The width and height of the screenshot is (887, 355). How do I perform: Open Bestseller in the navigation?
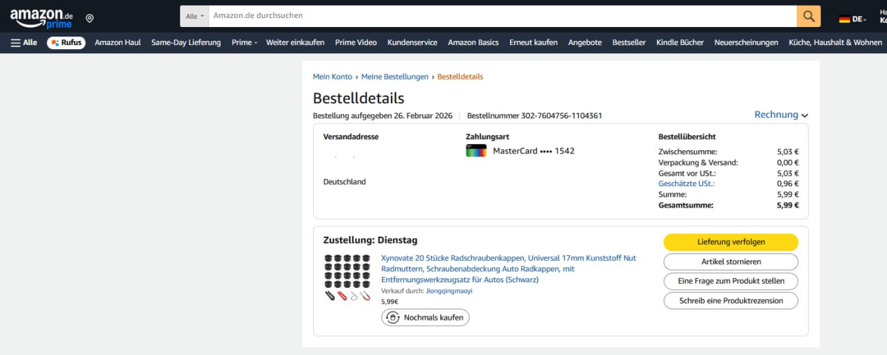(629, 42)
